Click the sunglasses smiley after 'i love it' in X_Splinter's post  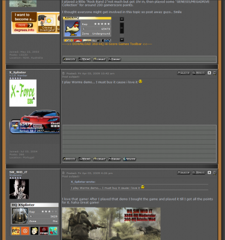coord(140,82)
